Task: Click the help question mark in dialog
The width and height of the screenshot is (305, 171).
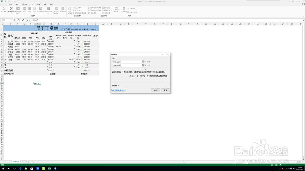Action: 163,55
